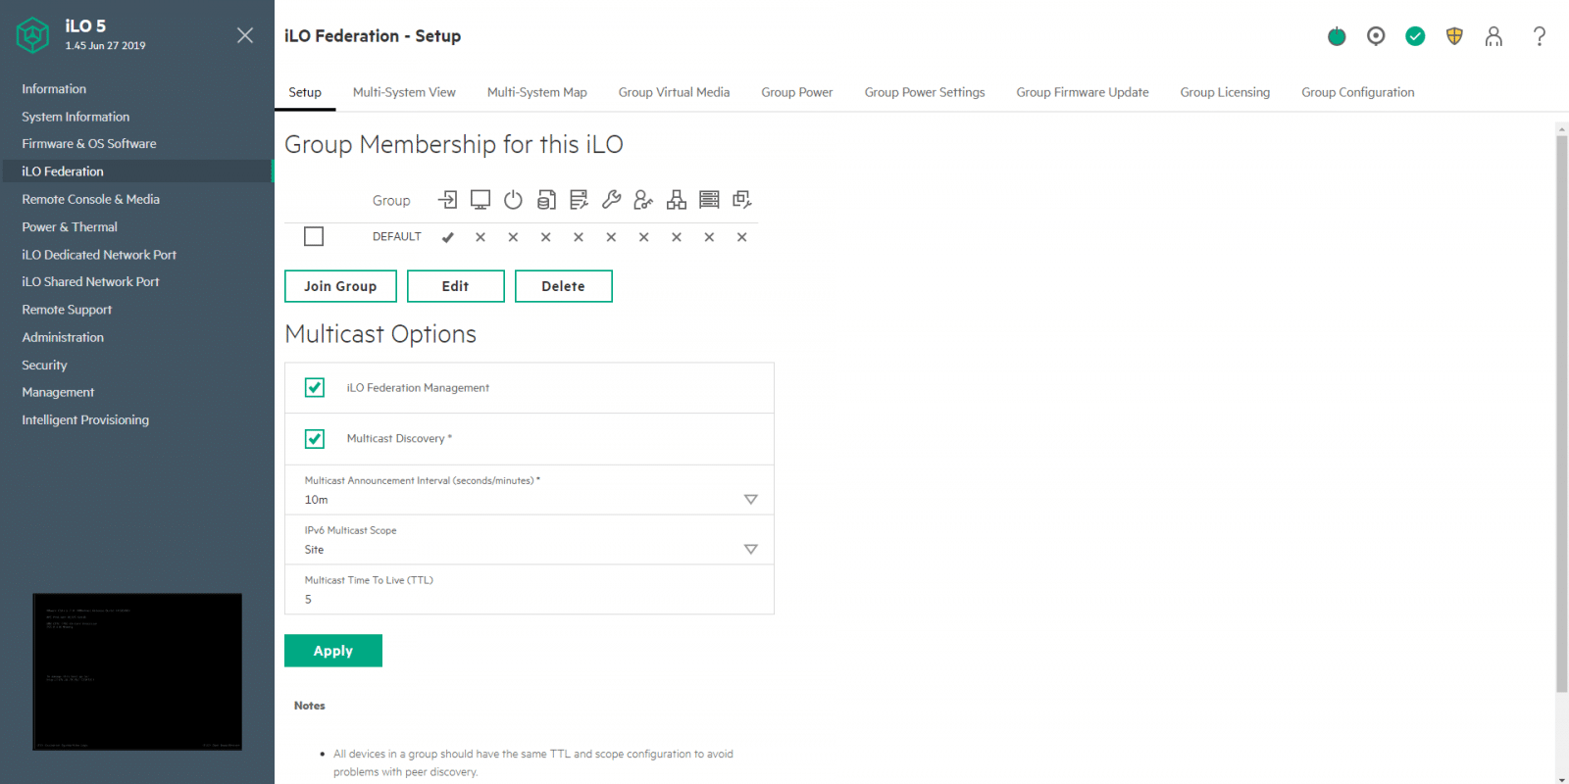The width and height of the screenshot is (1569, 784).
Task: Select the DEFAULT group checkbox
Action: pyautogui.click(x=314, y=236)
